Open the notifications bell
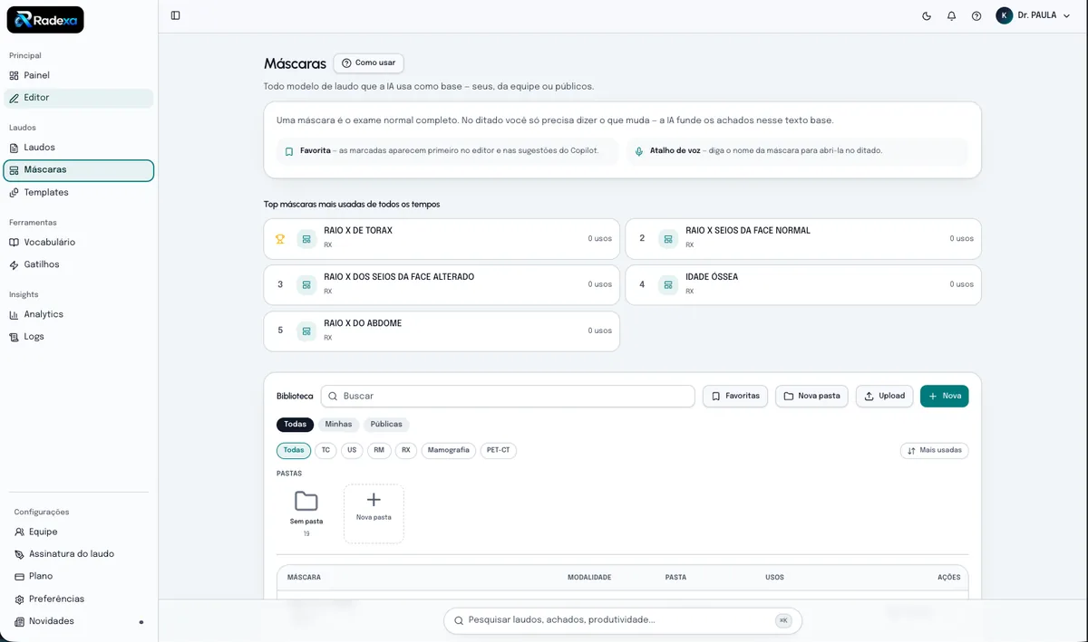Viewport: 1088px width, 642px height. pyautogui.click(x=951, y=15)
